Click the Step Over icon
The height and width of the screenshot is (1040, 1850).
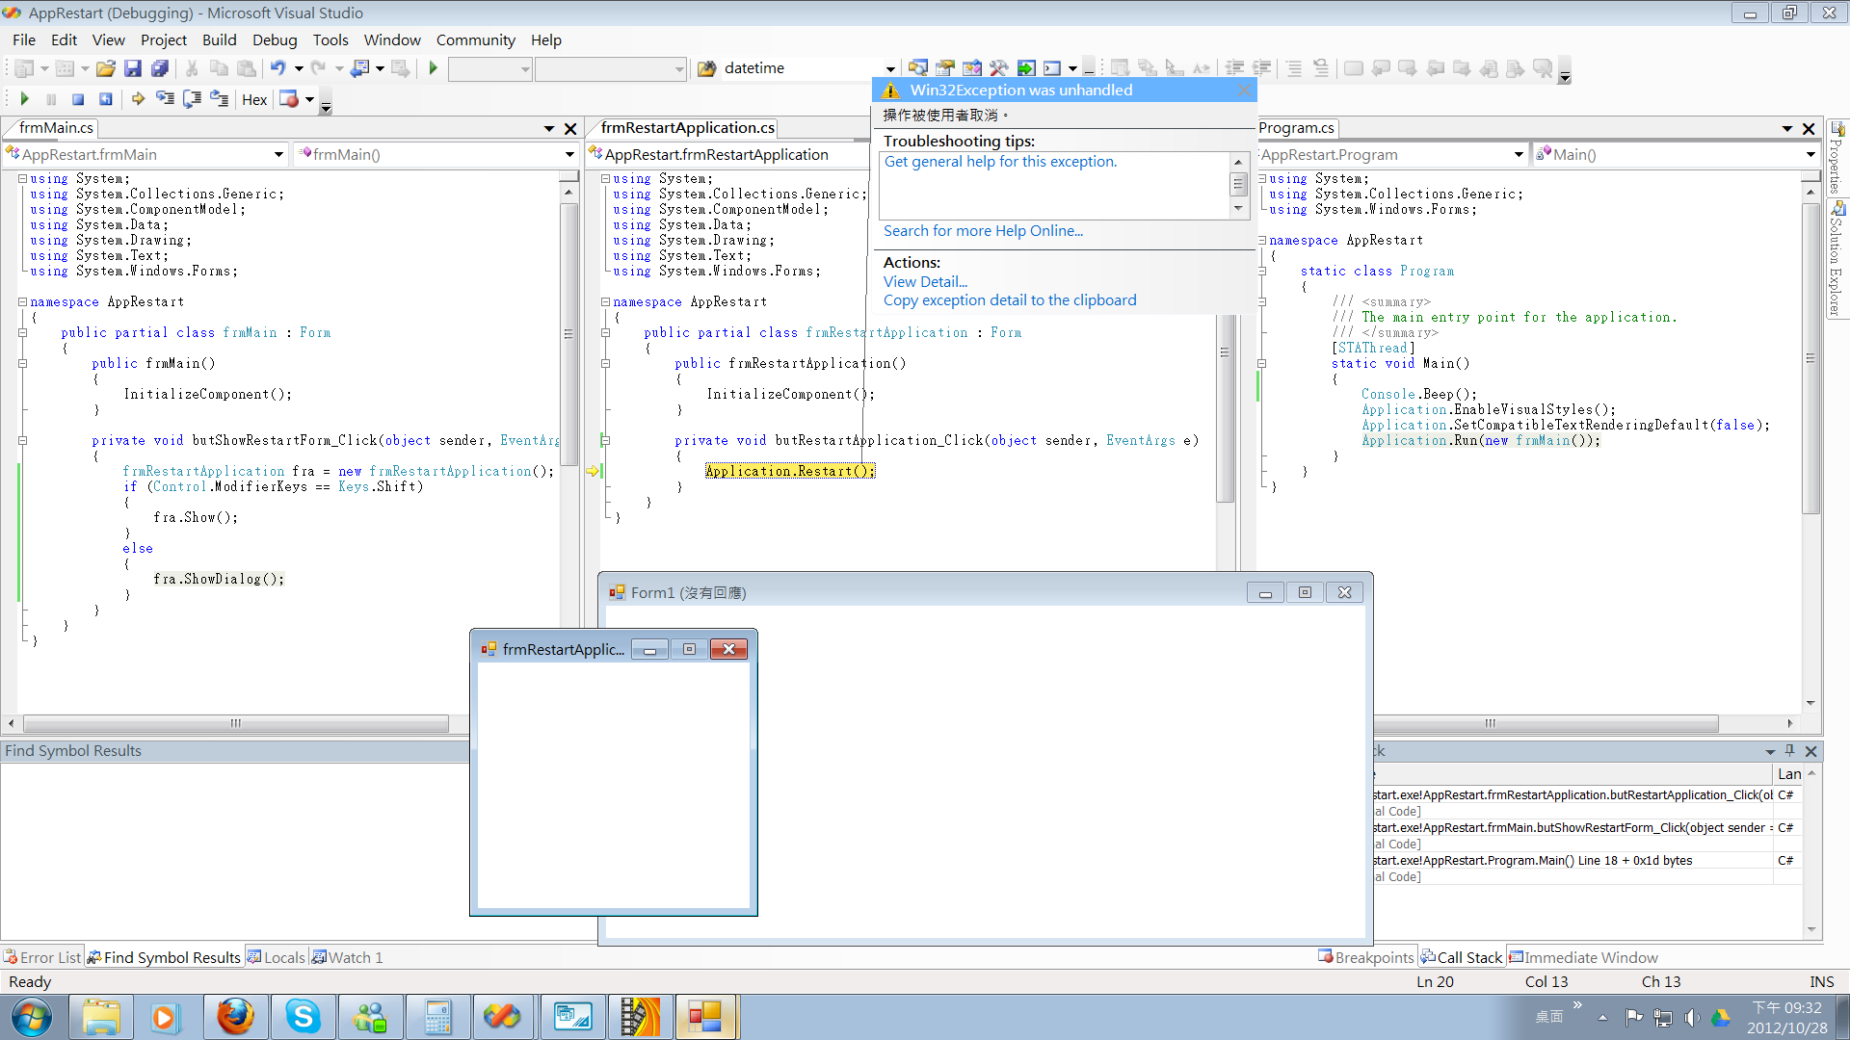[192, 99]
